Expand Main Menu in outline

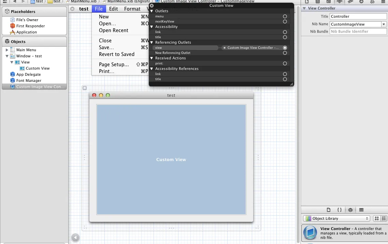7,50
